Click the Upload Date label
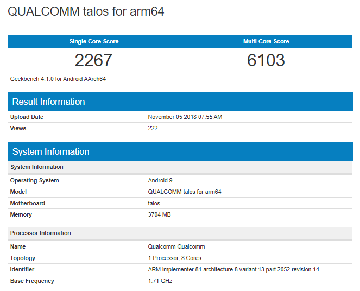The height and width of the screenshot is (291, 360). pyautogui.click(x=27, y=117)
